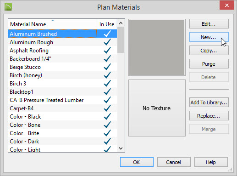Click the scrollbar up arrow in materials list

point(121,23)
